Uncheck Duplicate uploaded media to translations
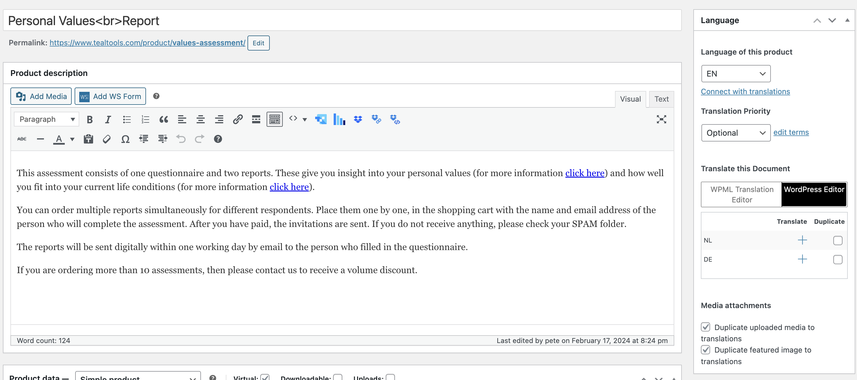The width and height of the screenshot is (857, 380). point(705,327)
